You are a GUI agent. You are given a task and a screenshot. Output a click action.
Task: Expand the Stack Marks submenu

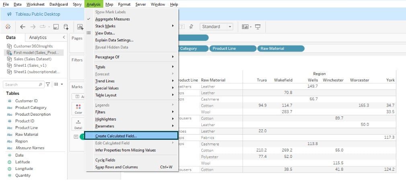pos(131,26)
